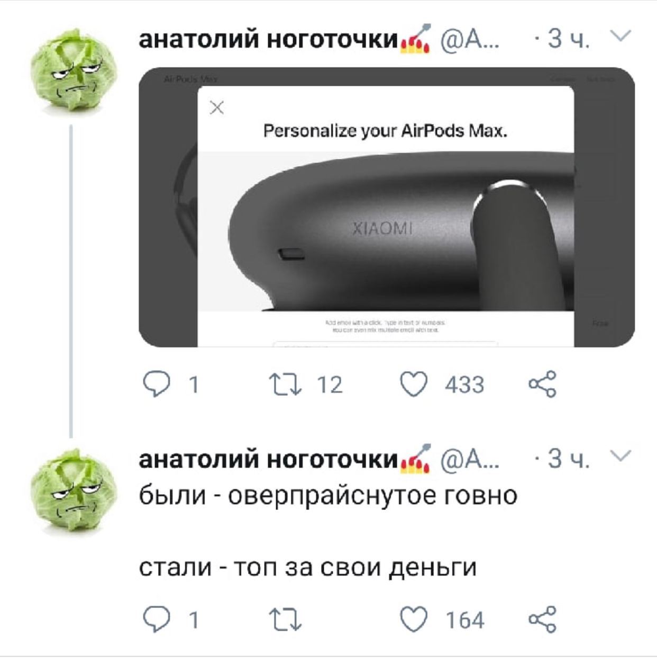Reply to the first tweet
The width and height of the screenshot is (657, 662).
click(157, 384)
